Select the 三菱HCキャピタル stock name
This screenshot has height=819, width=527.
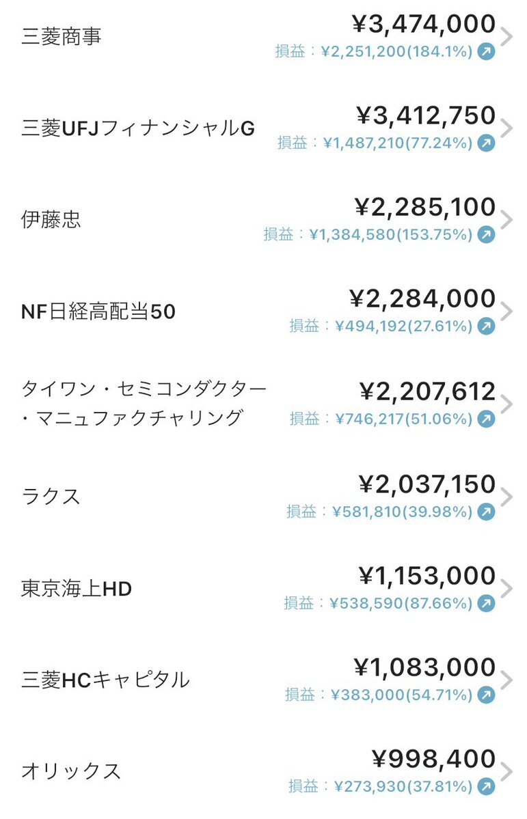[105, 680]
